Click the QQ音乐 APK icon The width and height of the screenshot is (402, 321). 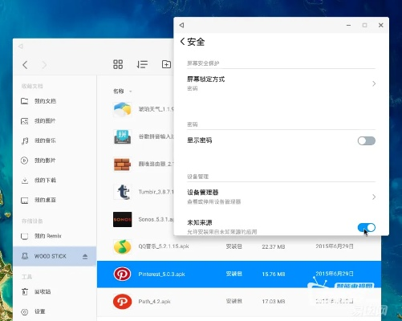click(x=122, y=246)
